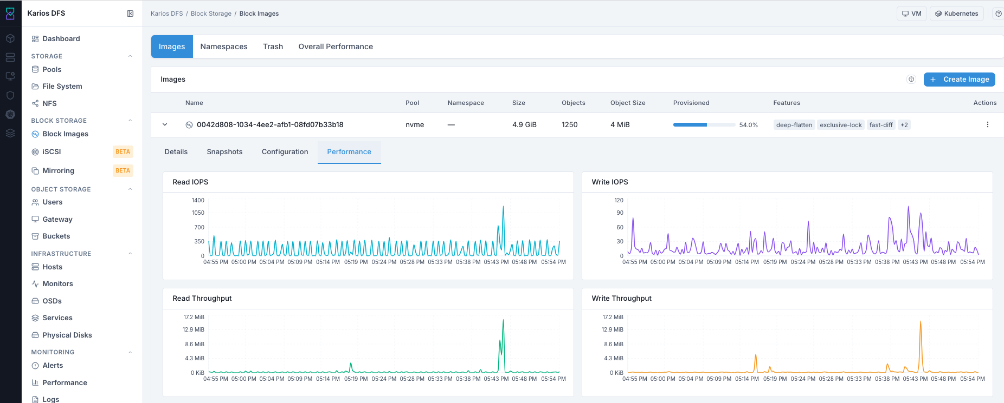
Task: Open the cube icon in the left rail
Action: tap(10, 38)
